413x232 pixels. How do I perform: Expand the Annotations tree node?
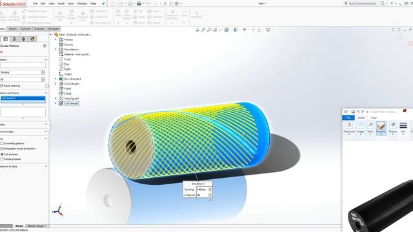[x=55, y=50]
